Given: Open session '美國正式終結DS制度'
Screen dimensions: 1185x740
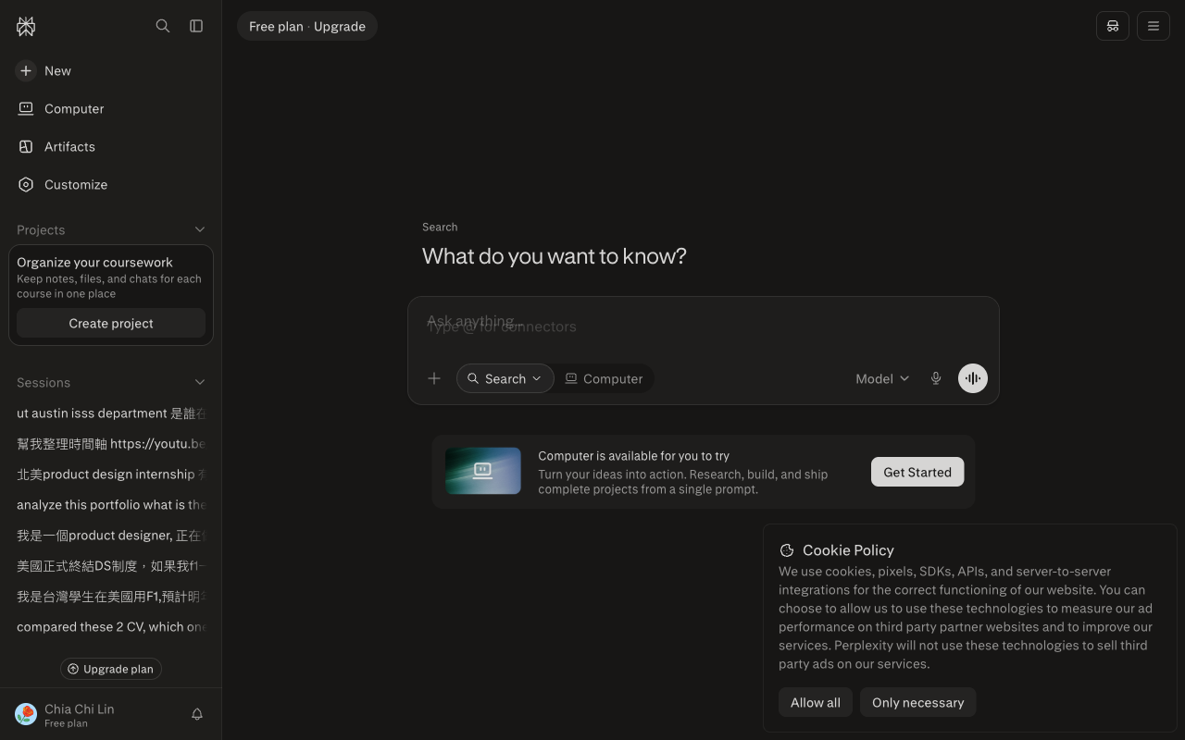Looking at the screenshot, I should pyautogui.click(x=111, y=566).
